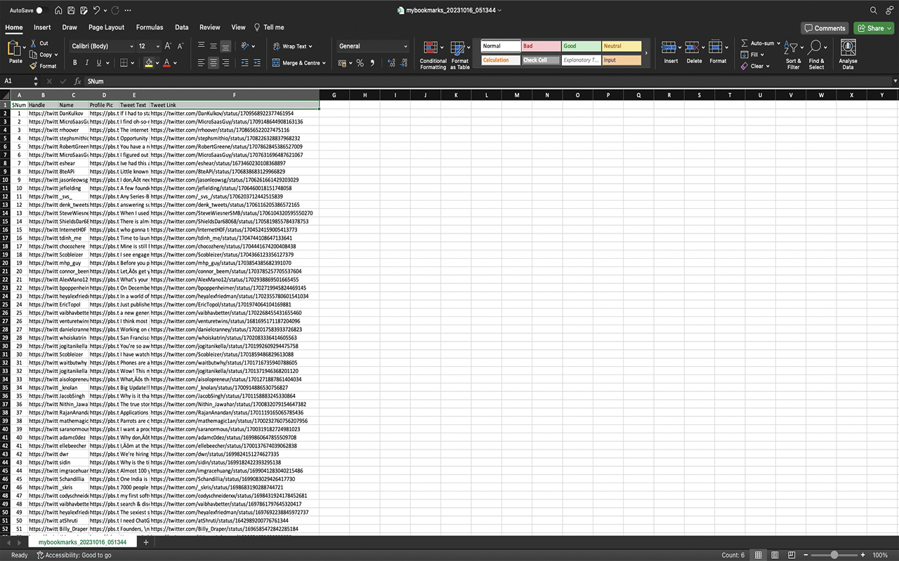
Task: Open the Insert ribbon tab
Action: (42, 27)
